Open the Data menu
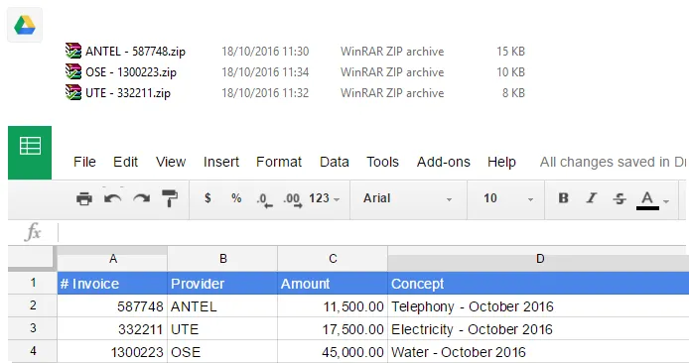The height and width of the screenshot is (363, 689). (x=335, y=162)
